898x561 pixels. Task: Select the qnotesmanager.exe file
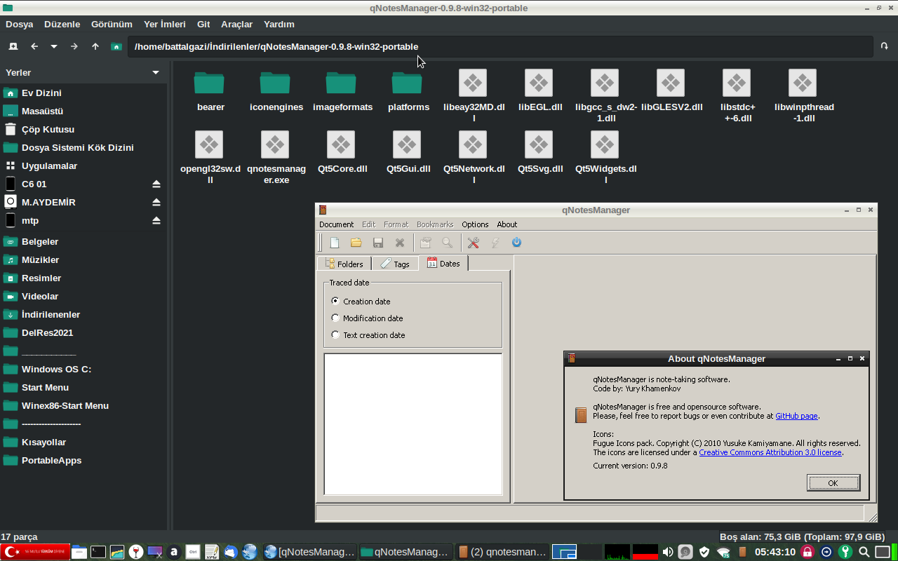click(275, 144)
